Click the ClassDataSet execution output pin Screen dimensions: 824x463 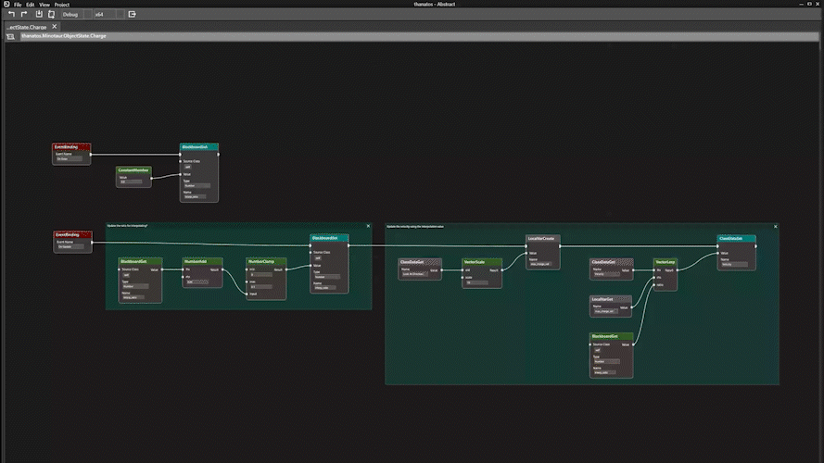(756, 246)
